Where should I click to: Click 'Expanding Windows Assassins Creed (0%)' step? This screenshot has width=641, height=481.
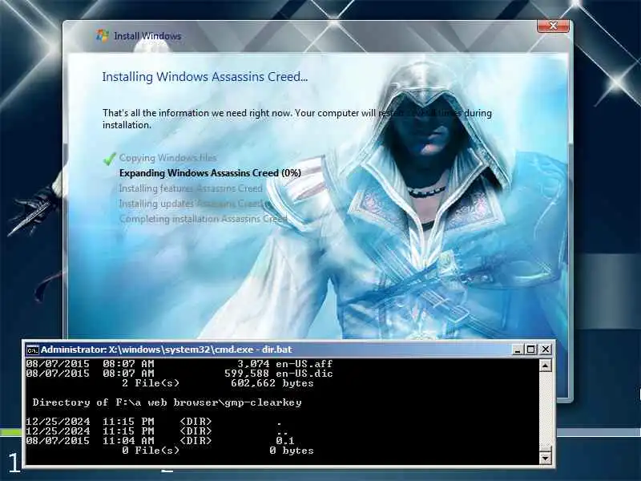[x=210, y=173]
